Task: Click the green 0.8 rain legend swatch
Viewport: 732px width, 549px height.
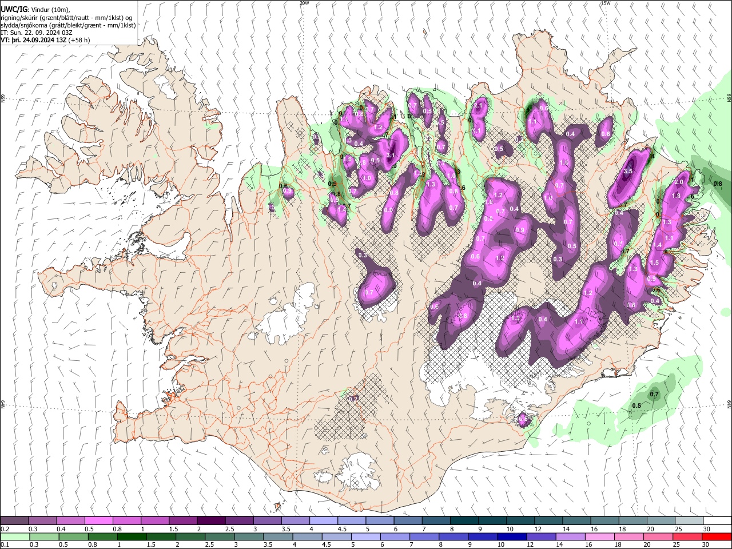Action: tap(103, 536)
